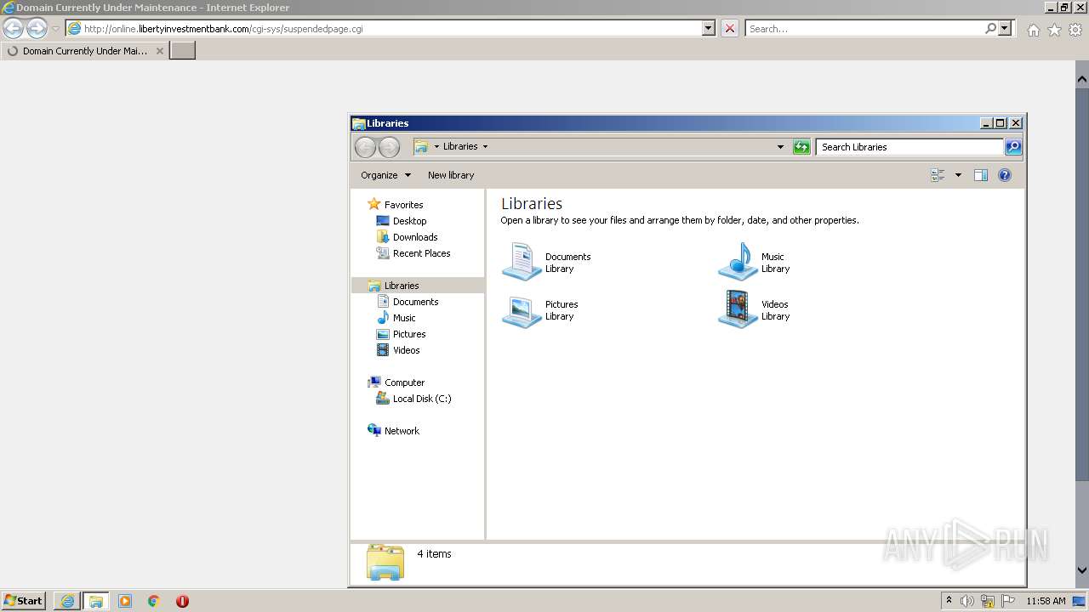Open IE address bar autocomplete dropdown

709,28
